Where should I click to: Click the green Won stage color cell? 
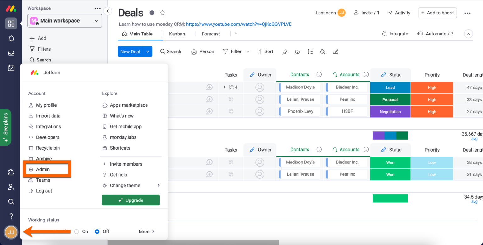tap(390, 162)
